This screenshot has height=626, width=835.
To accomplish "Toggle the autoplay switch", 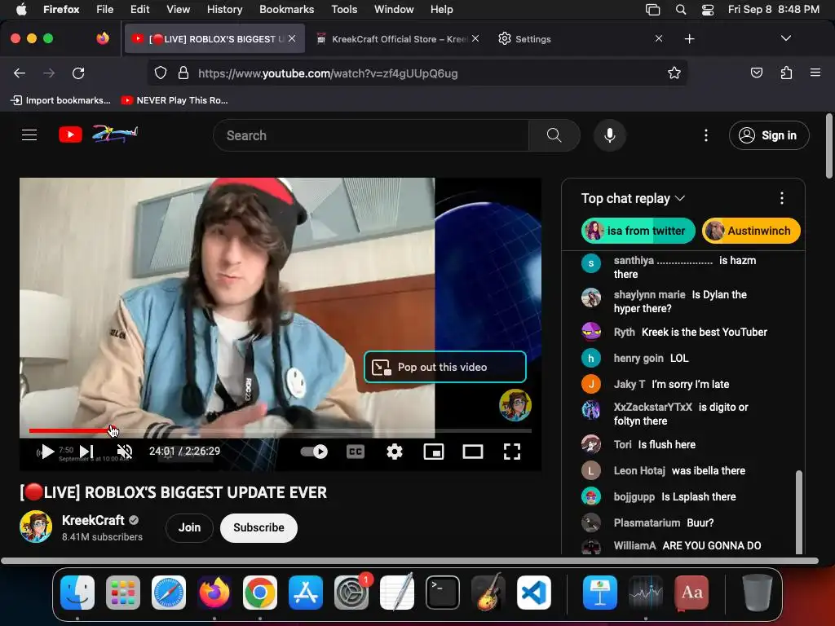I will 314,452.
